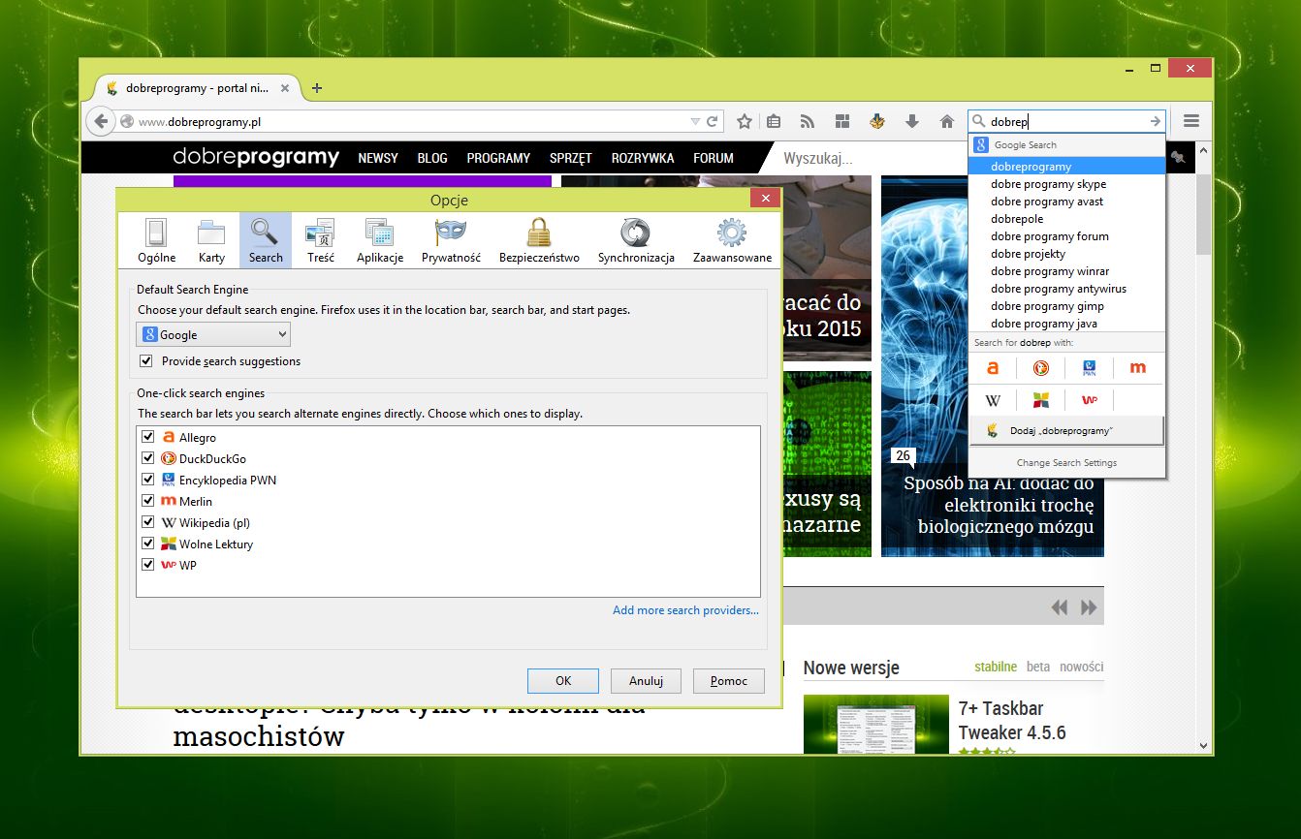Uncheck Wolne Lektury search engine

tap(148, 544)
